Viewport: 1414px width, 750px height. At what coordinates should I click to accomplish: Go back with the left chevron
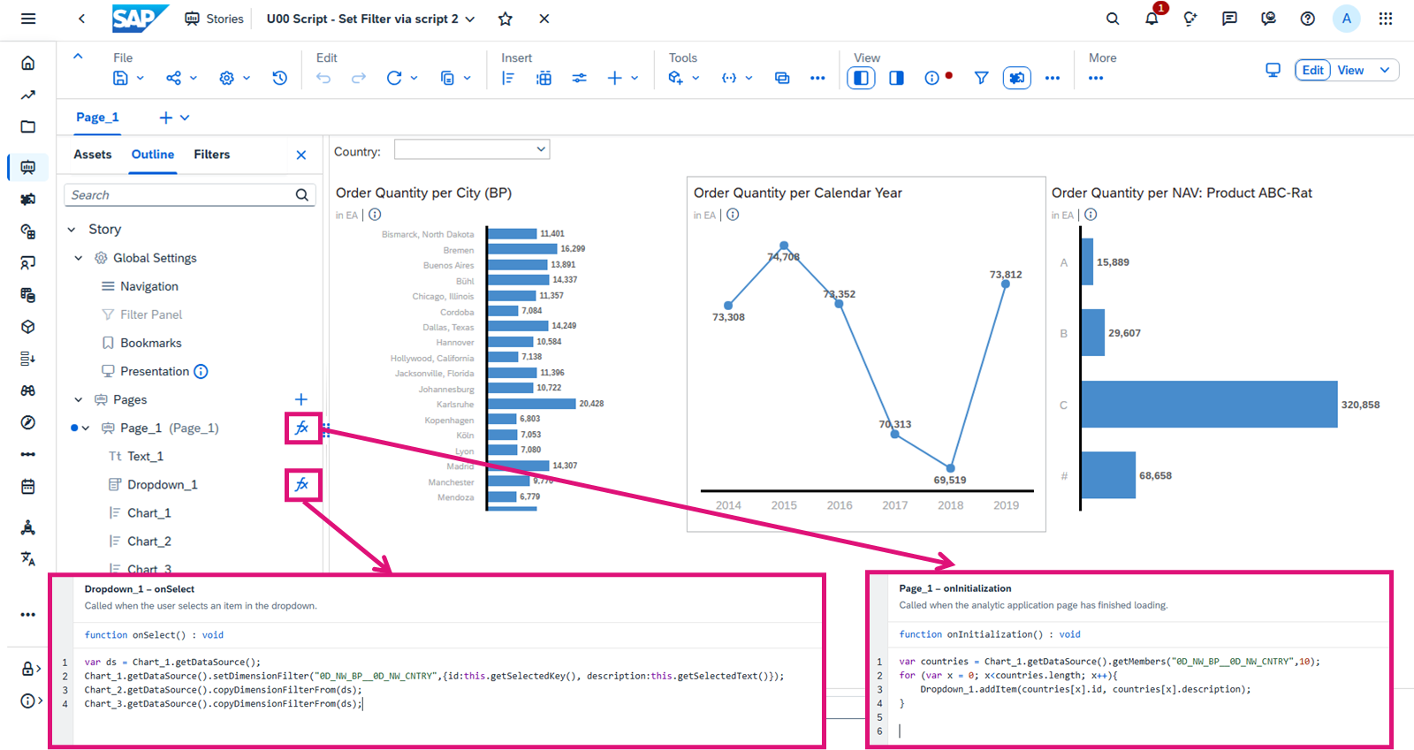[x=81, y=19]
